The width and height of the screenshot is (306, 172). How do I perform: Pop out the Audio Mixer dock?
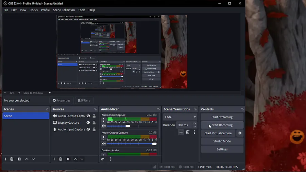(158, 109)
